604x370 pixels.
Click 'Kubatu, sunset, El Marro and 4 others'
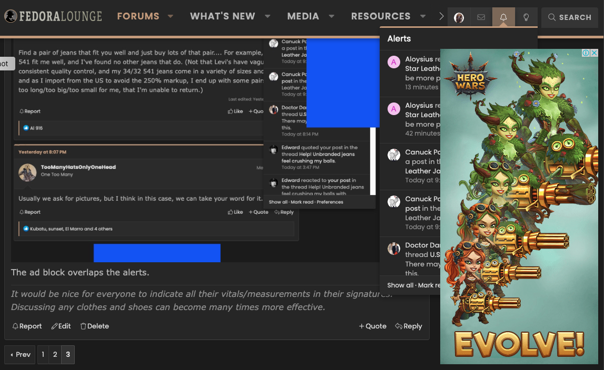coord(71,229)
